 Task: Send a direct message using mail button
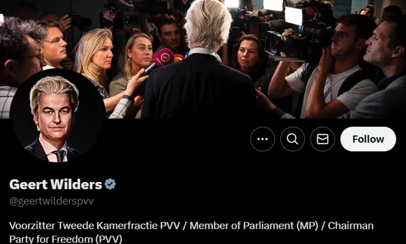click(x=323, y=139)
